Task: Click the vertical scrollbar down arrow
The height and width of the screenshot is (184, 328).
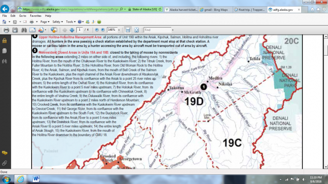Action: tap(326, 167)
